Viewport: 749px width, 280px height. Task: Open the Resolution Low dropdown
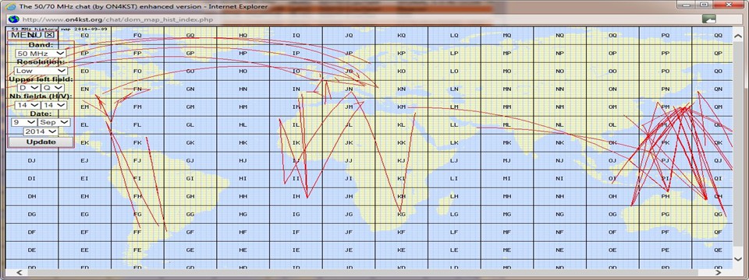tap(41, 71)
